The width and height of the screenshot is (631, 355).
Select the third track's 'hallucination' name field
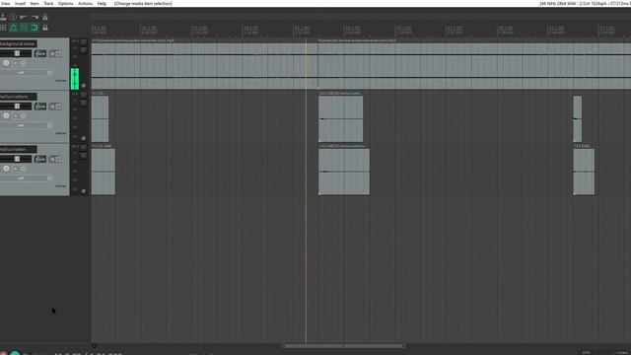click(18, 149)
